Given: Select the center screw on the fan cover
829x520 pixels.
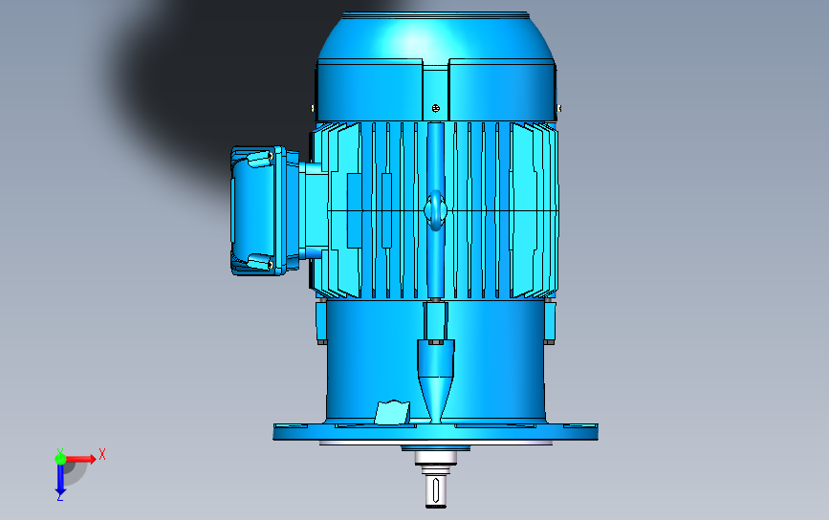Looking at the screenshot, I should 436,108.
